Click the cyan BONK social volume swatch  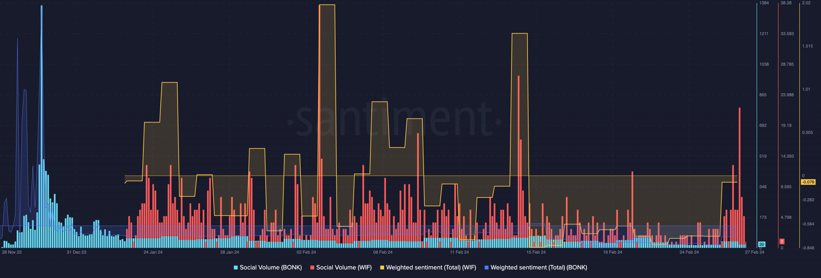click(236, 268)
